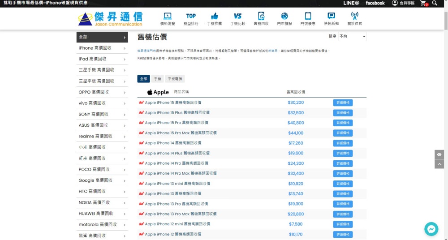Open OPPO 高價回收 category

coord(102,92)
